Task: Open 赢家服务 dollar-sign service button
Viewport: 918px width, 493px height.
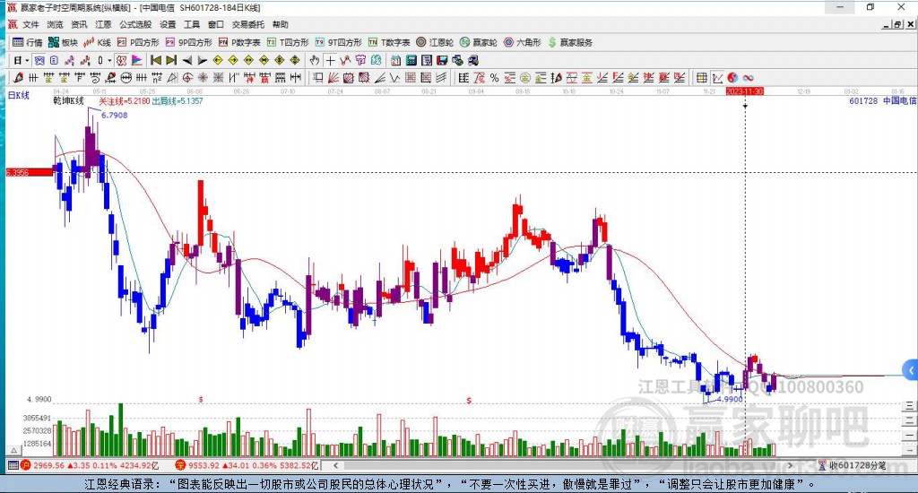Action: [x=570, y=42]
